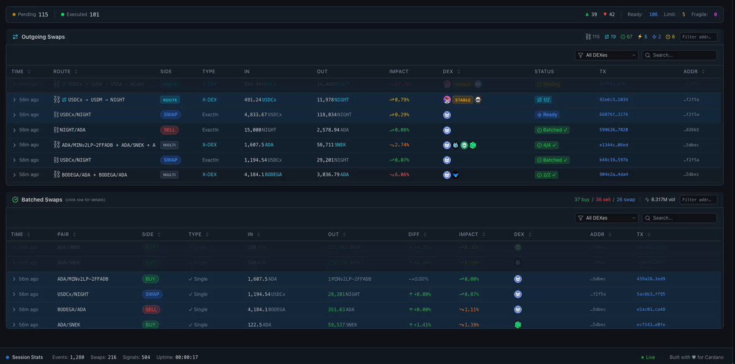Click the red SELL badge in Outgoing Swaps
The height and width of the screenshot is (364, 735).
coord(170,130)
